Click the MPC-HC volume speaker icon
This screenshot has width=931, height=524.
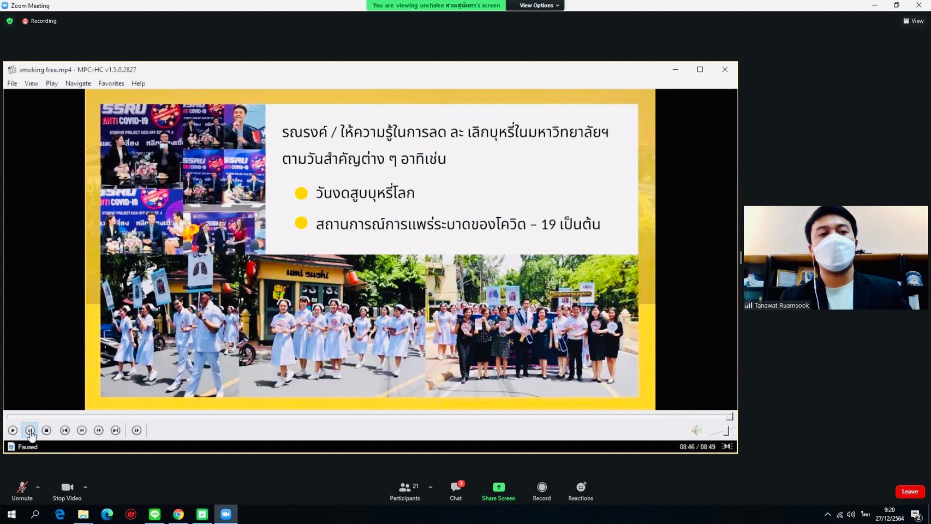click(x=696, y=431)
